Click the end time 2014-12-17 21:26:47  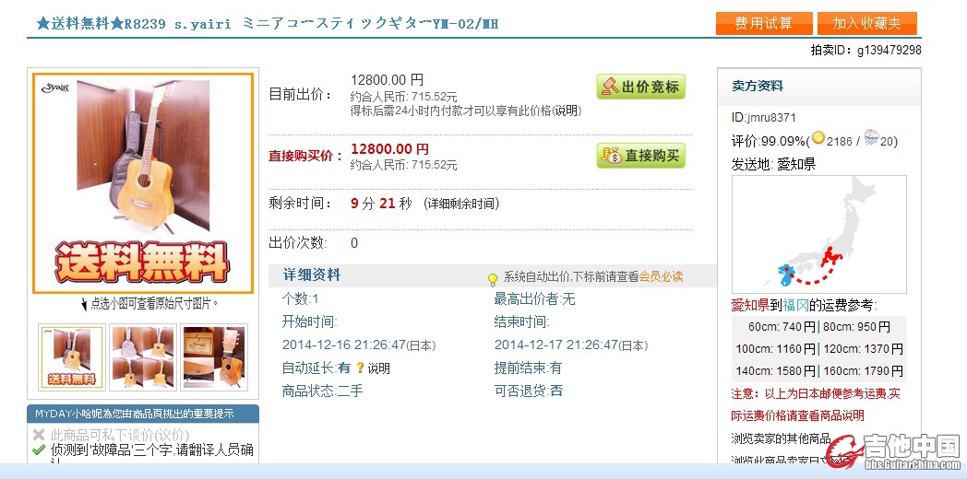point(556,345)
